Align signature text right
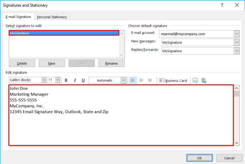245x164 pixels. coord(150,80)
